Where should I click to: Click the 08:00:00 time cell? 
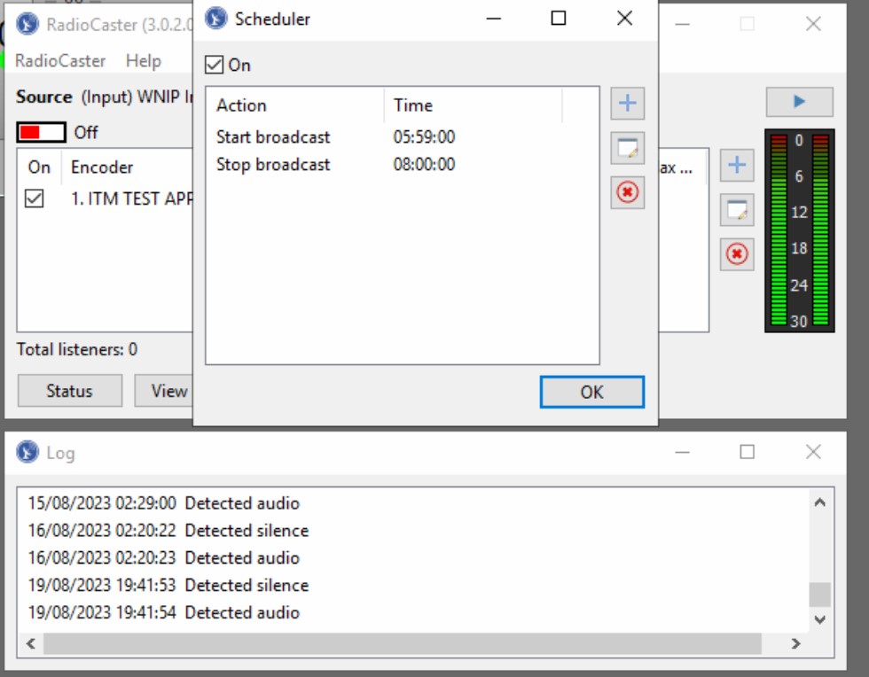tap(424, 165)
